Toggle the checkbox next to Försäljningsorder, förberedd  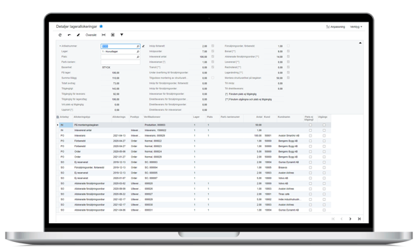(288, 46)
